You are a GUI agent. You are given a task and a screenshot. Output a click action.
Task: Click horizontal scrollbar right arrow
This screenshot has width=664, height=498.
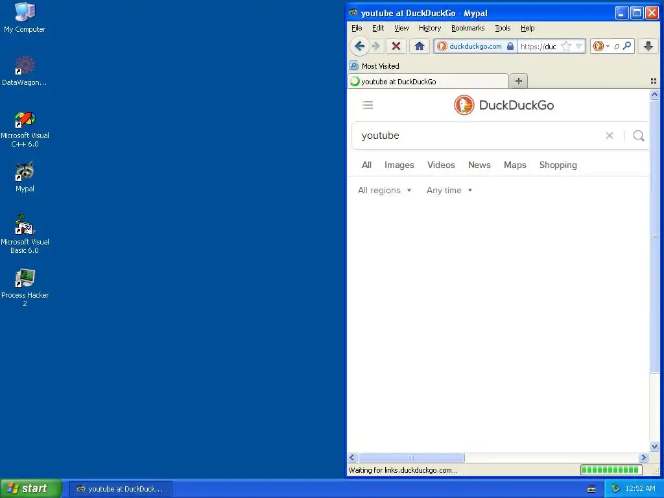click(644, 457)
